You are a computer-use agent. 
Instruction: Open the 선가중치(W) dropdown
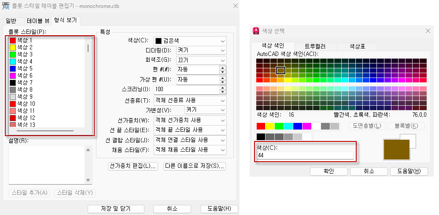click(190, 120)
